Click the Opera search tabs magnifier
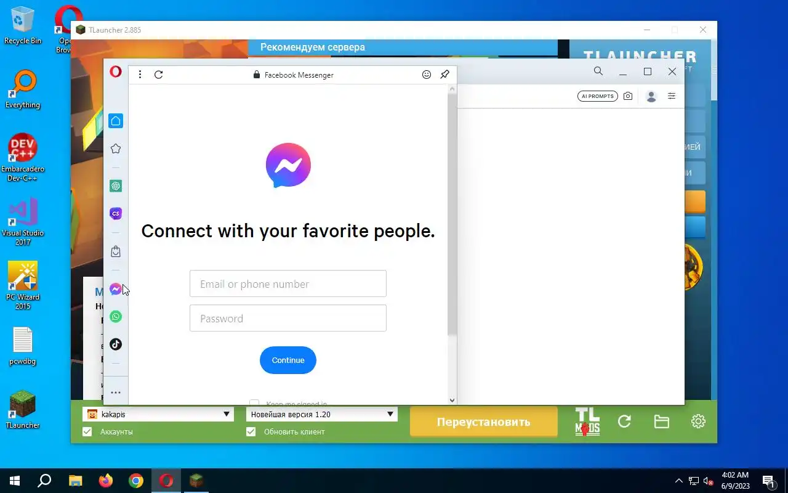The image size is (788, 493). tap(598, 71)
